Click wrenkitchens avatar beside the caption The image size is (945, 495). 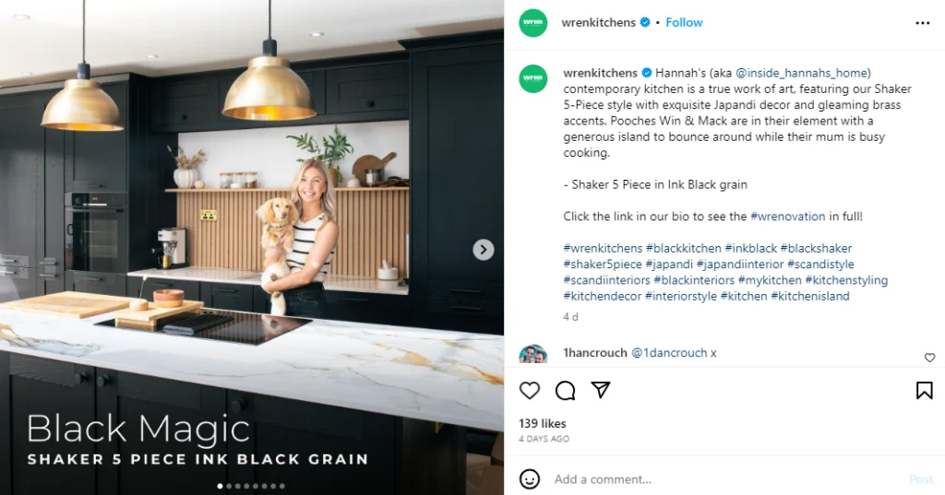(532, 78)
